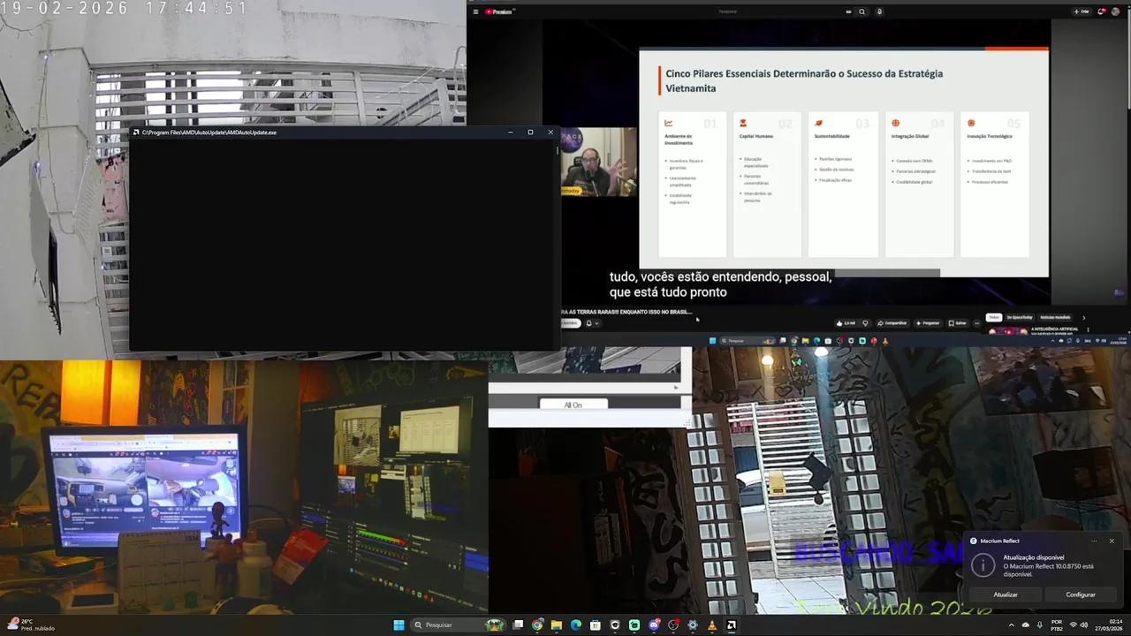Update Macrium Reflect with Atualizar
The image size is (1131, 636).
(x=1006, y=594)
